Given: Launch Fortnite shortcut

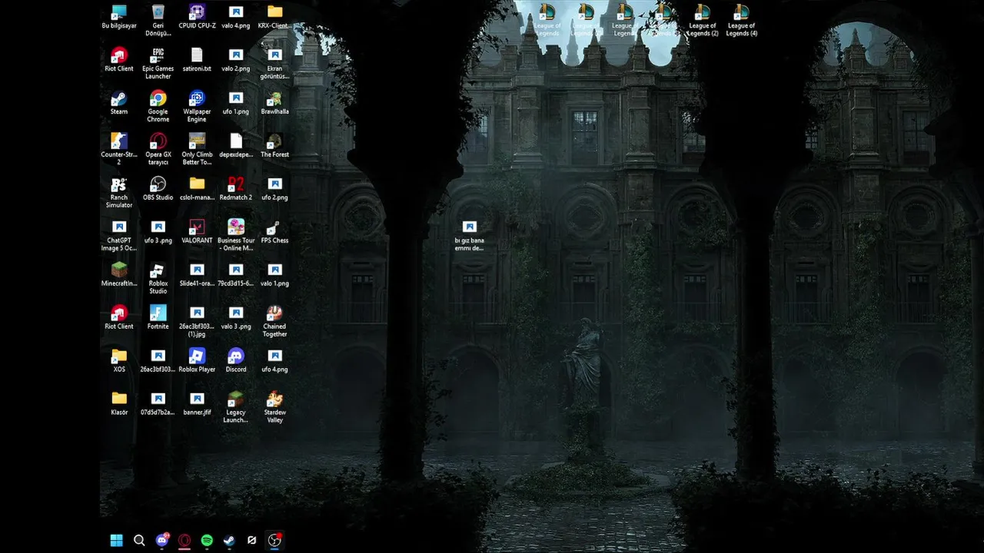Looking at the screenshot, I should tap(158, 318).
